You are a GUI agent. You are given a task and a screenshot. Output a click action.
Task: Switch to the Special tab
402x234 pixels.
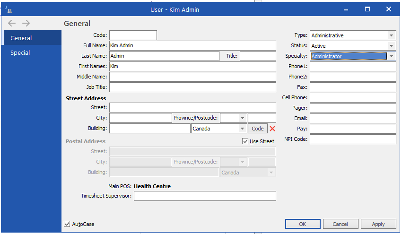pyautogui.click(x=20, y=53)
